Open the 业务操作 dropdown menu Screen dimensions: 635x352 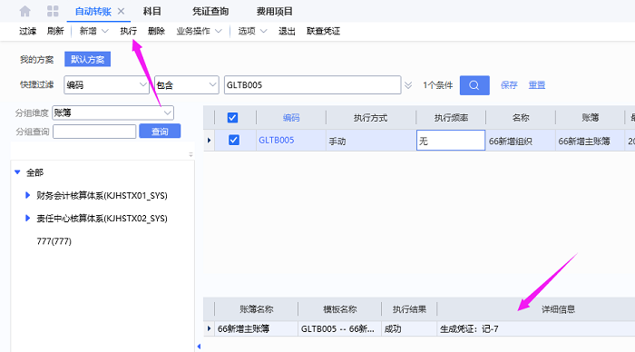[x=200, y=31]
